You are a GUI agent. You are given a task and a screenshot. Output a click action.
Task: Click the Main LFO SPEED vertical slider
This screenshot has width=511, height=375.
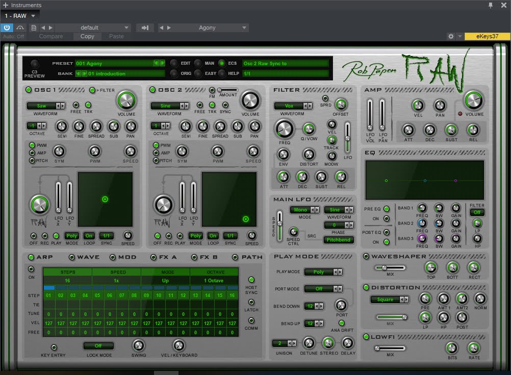[x=279, y=226]
